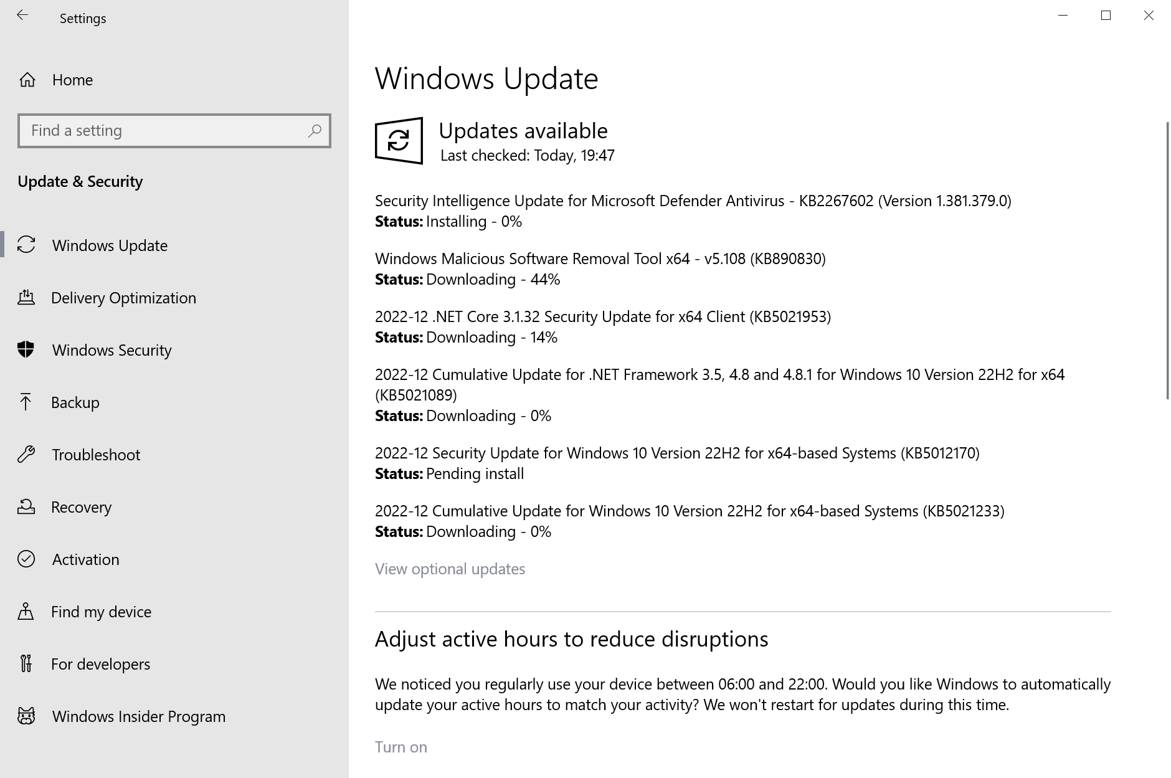The width and height of the screenshot is (1171, 778).
Task: Click the Malicious Software Removal Tool KB890830 entry
Action: pos(600,259)
